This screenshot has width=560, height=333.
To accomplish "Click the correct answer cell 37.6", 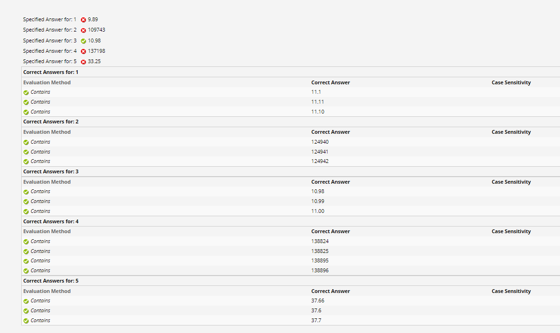I will pos(316,310).
